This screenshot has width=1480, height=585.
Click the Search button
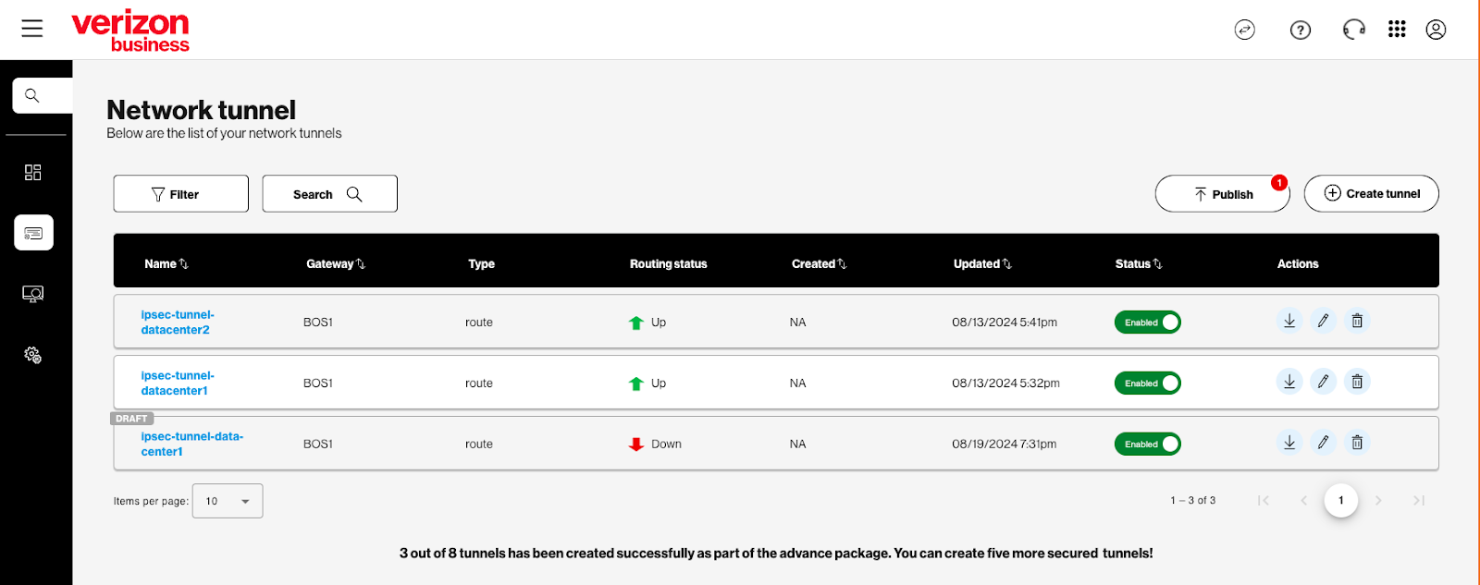coord(330,194)
